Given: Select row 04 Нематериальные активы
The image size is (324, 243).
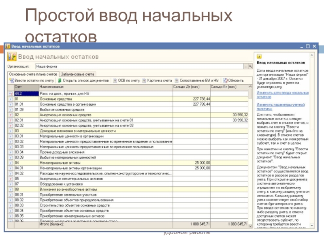Looking at the screenshot, I should pyautogui.click(x=128, y=163).
